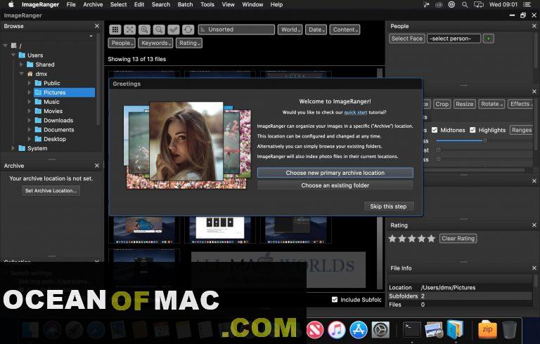Open the App Store Dock icon
This screenshot has height=344, width=540.
(x=359, y=329)
